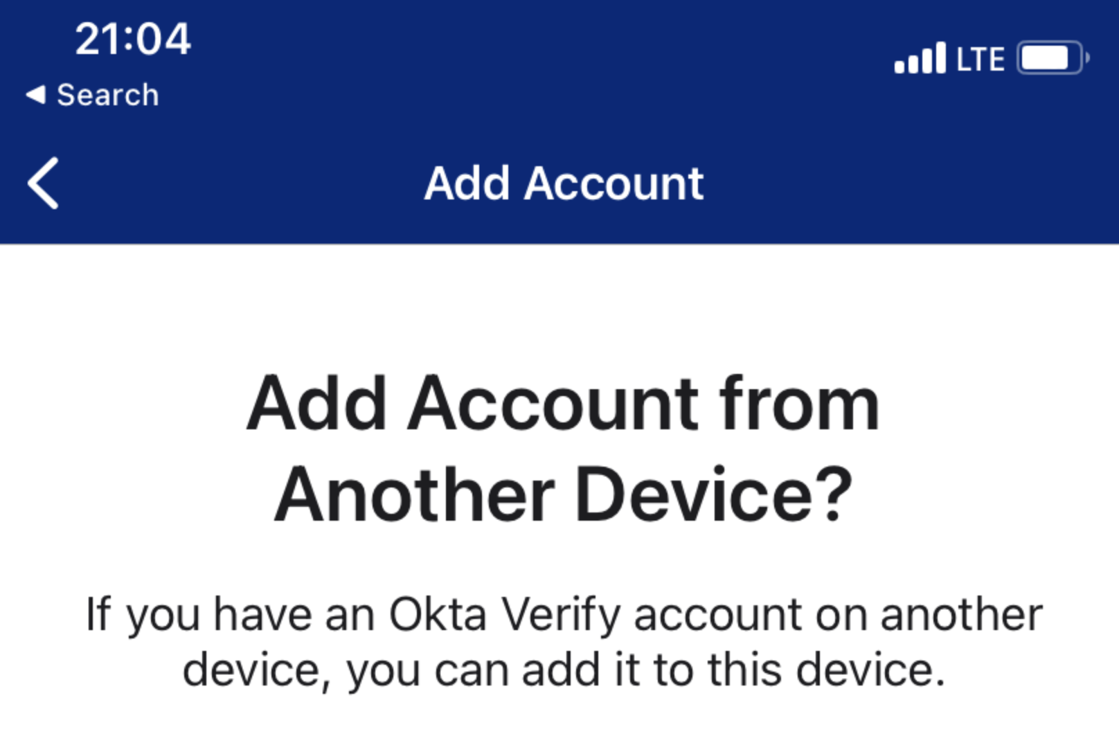The height and width of the screenshot is (752, 1119).
Task: Navigate back using the white chevron button
Action: pyautogui.click(x=43, y=183)
